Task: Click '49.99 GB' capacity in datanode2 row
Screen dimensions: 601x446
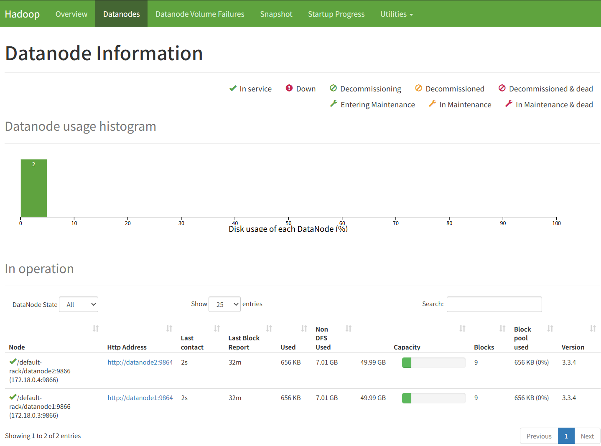Action: (x=373, y=362)
